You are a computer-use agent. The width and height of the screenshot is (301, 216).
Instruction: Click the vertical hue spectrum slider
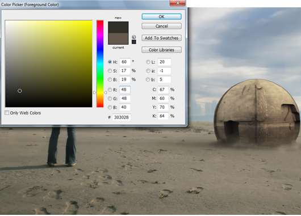(100, 63)
